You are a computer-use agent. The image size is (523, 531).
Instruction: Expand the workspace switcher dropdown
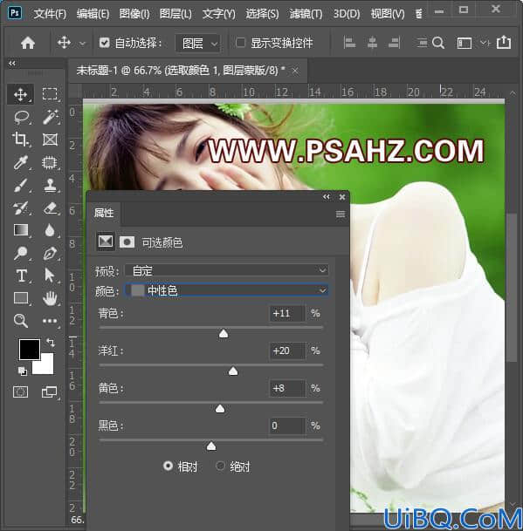click(485, 43)
